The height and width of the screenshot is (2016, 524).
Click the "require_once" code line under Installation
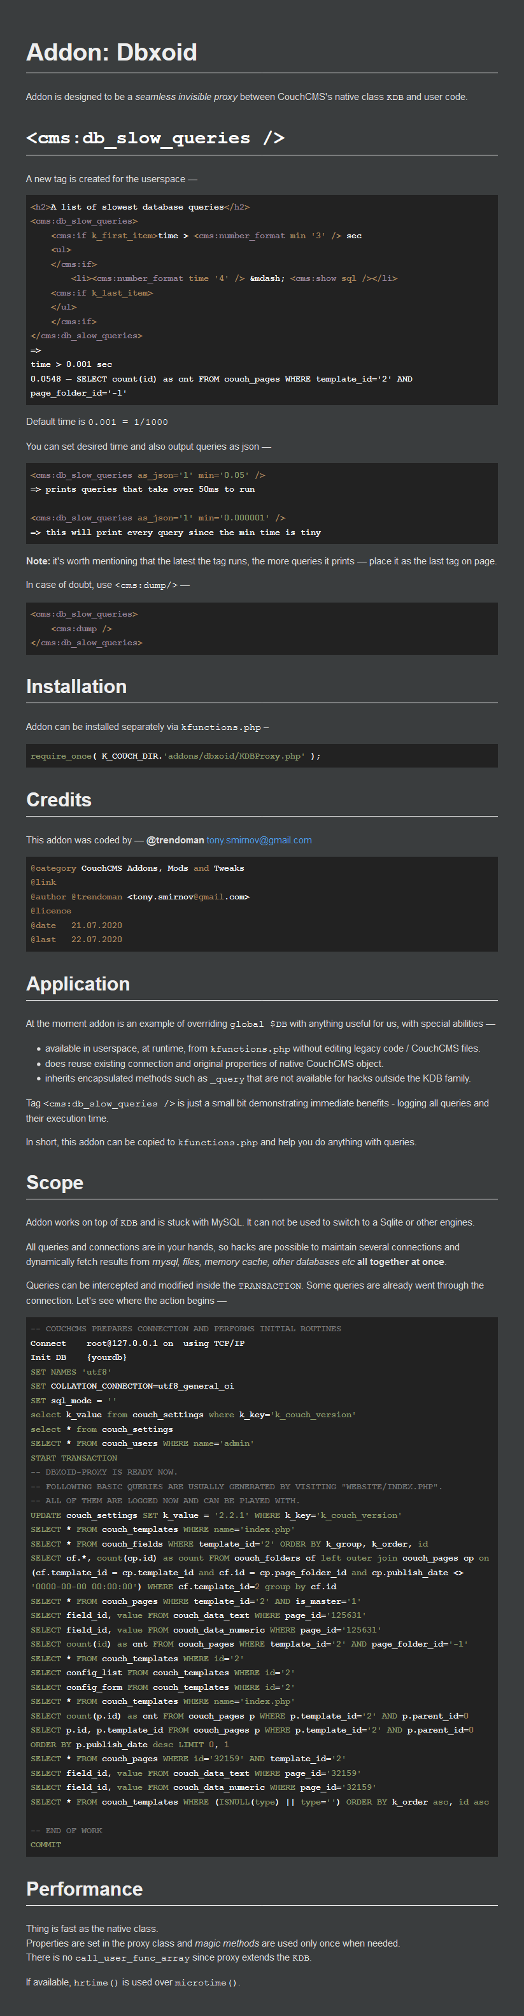point(176,756)
